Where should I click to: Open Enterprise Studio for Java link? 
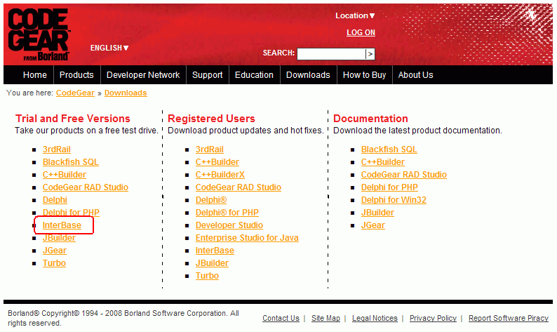tap(247, 238)
